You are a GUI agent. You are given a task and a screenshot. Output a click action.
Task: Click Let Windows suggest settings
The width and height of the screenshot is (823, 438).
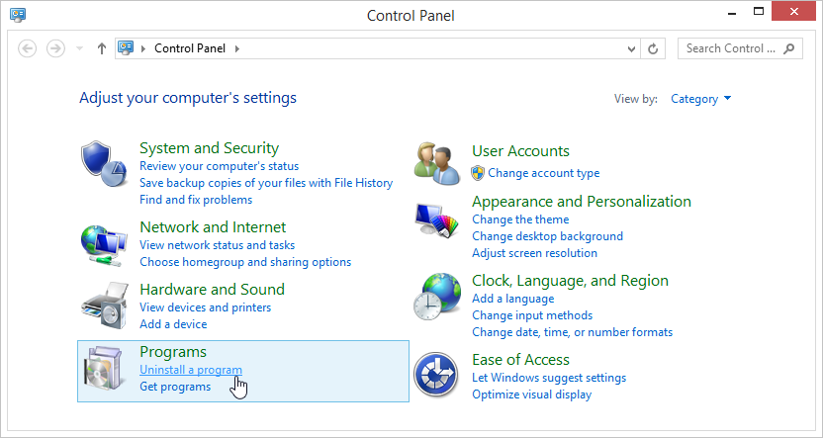click(x=549, y=378)
